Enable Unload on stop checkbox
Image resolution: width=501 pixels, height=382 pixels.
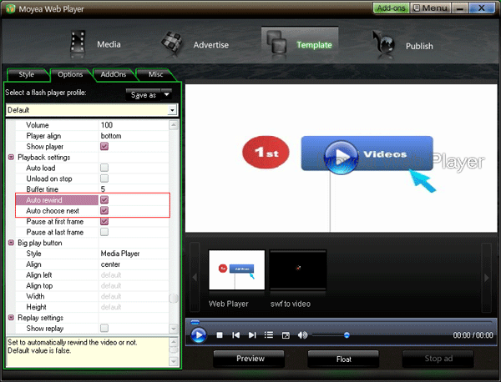click(x=104, y=178)
